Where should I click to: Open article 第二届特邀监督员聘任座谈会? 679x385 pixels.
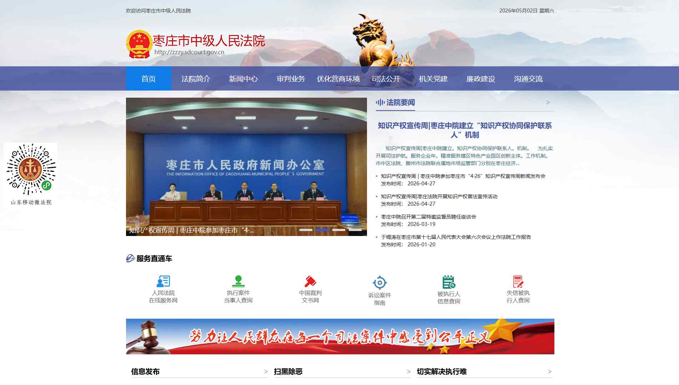tap(428, 217)
